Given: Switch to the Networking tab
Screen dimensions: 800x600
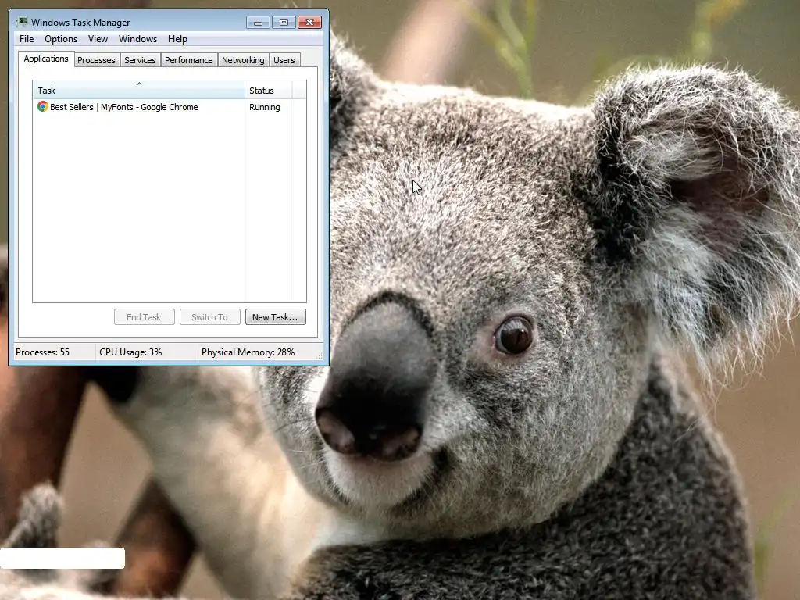Looking at the screenshot, I should click(243, 60).
